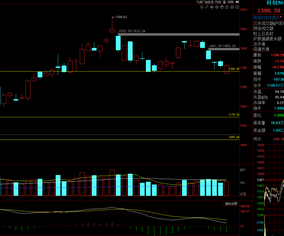The height and width of the screenshot is (236, 284).
Task: Zoom in with the plus icon
Action: tap(232, 7)
